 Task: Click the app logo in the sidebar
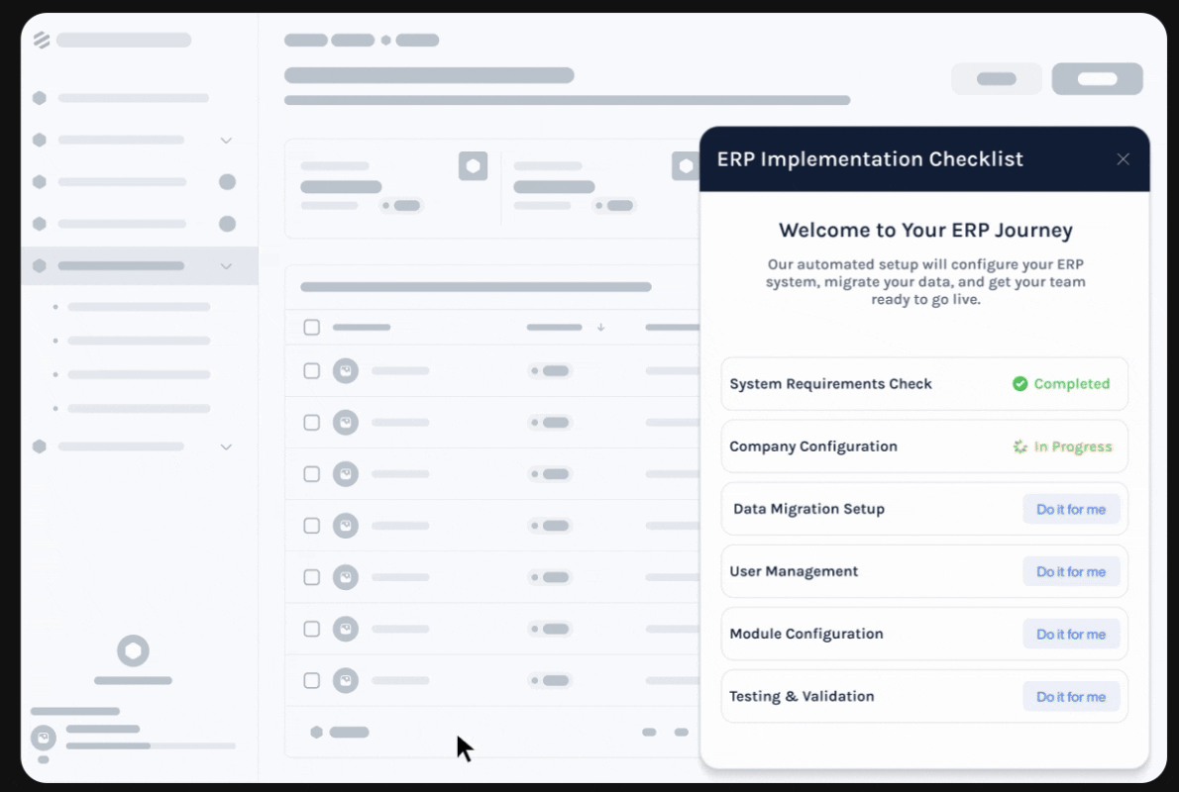click(x=42, y=40)
